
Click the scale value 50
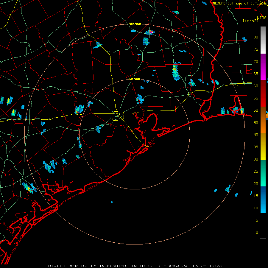[x=256, y=110]
